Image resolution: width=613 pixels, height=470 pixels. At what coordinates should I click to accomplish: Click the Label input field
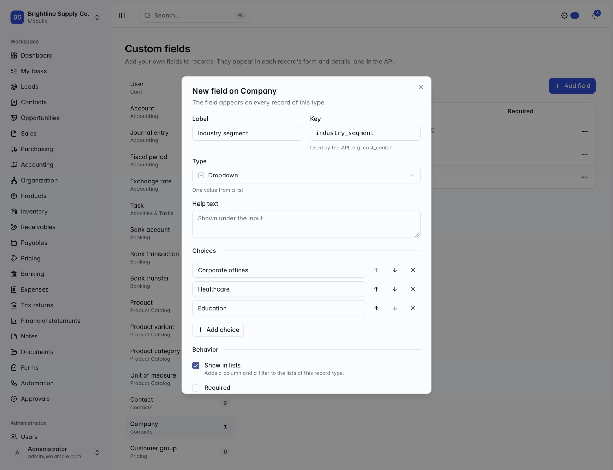(x=248, y=133)
